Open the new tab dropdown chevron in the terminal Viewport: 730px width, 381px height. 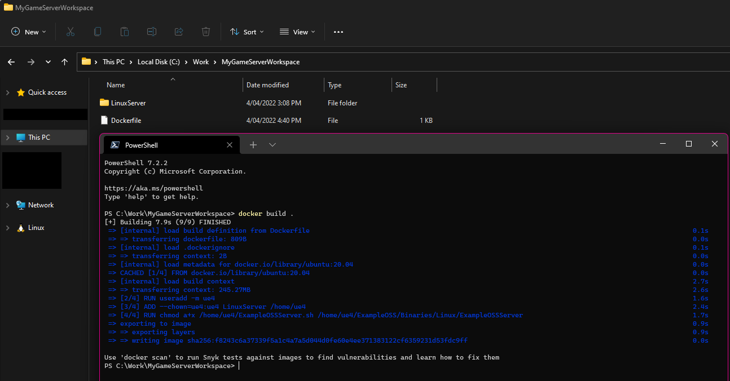click(x=272, y=145)
